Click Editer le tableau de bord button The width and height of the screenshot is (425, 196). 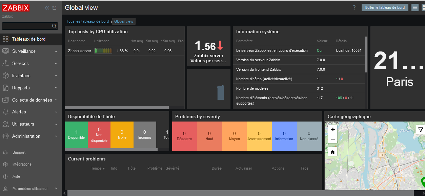[x=385, y=7]
